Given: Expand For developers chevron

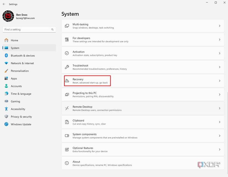Looking at the screenshot, I should 219,39.
